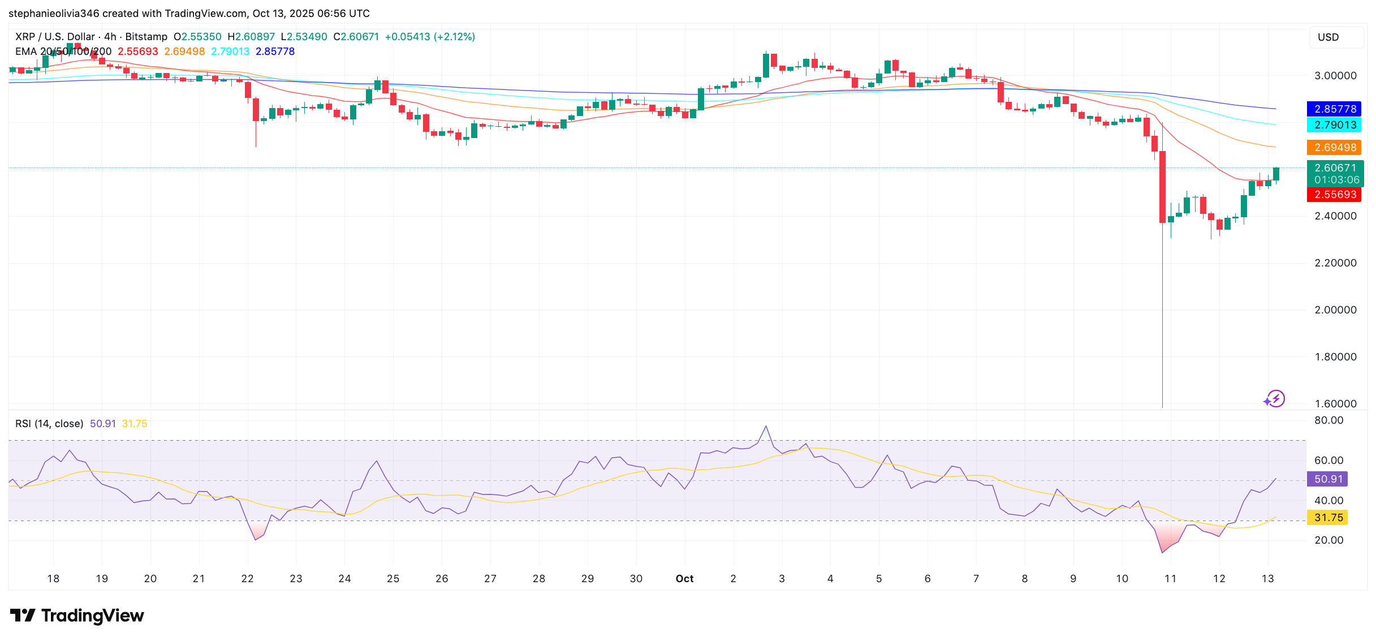The height and width of the screenshot is (641, 1376).
Task: Select the RSI (14, close) indicator legend
Action: coord(49,424)
